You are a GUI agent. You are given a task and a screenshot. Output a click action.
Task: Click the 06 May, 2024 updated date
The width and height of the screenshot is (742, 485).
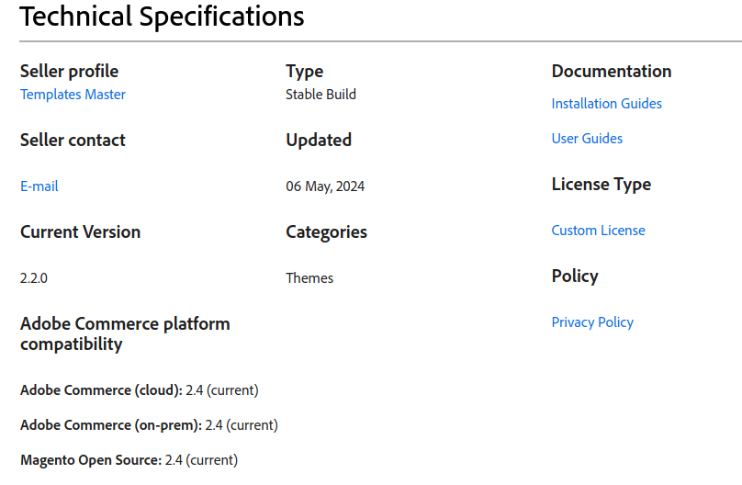pyautogui.click(x=325, y=186)
